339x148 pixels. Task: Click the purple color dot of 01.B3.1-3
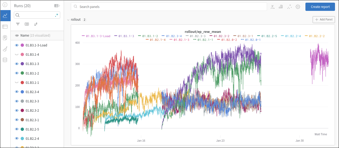pyautogui.click(x=22, y=64)
